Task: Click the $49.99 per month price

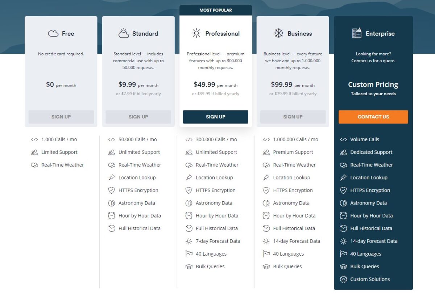Action: point(216,85)
